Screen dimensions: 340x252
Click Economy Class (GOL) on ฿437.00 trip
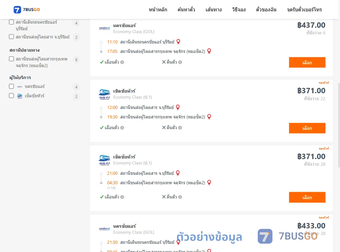[133, 32]
